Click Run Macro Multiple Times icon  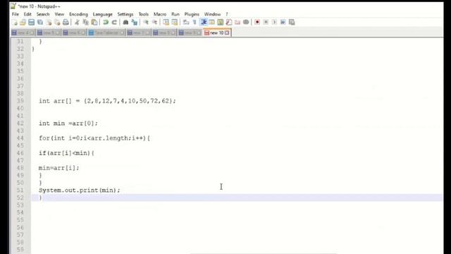click(283, 22)
